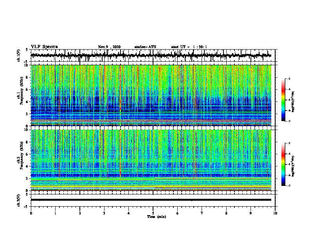
Task: Select the ch.3 flat black voltage trace
Action: coord(151,200)
